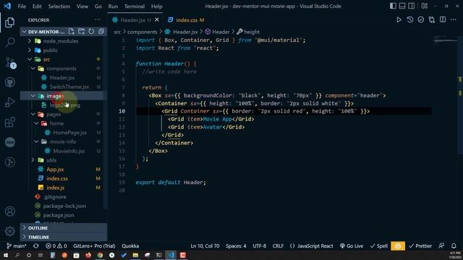Collapse the components folder

click(x=61, y=69)
